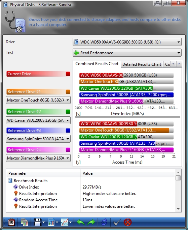The height and width of the screenshot is (230, 188).
Task: Close the Physical Disks window
Action: coord(179,3)
